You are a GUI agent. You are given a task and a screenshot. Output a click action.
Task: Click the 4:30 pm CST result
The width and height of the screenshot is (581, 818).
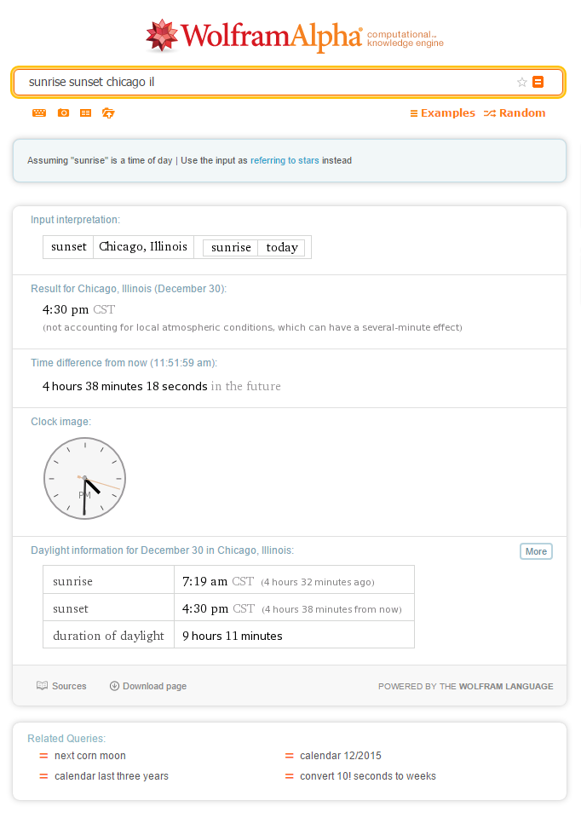[x=78, y=309]
